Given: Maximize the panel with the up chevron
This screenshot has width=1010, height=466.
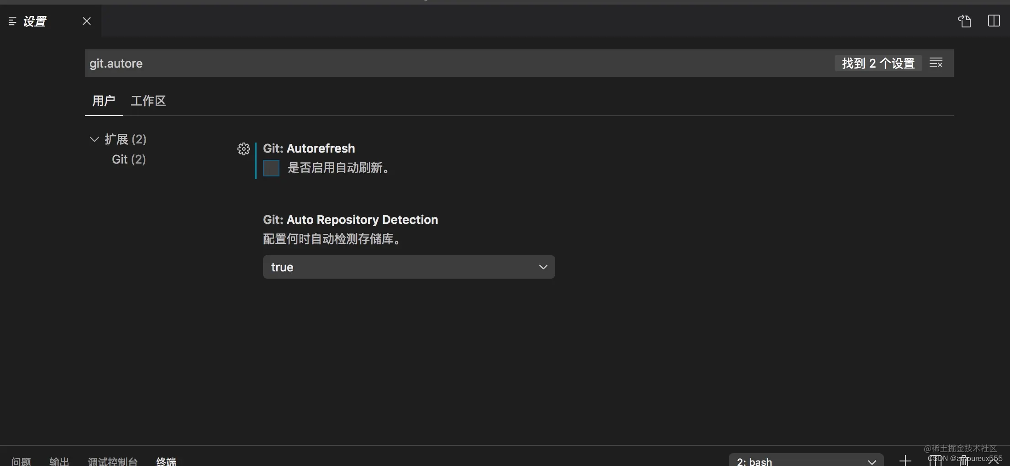Looking at the screenshot, I should [x=993, y=461].
